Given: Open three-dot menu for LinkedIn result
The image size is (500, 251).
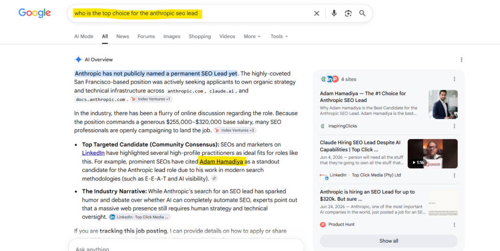Looking at the screenshot, I should [x=455, y=175].
